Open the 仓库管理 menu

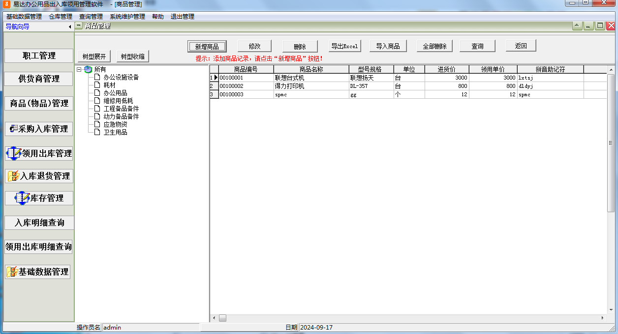[x=61, y=16]
